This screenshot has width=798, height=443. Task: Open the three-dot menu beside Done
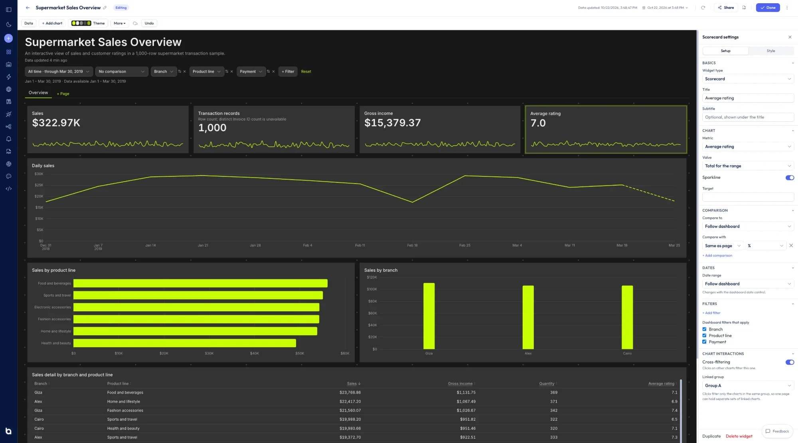coord(787,8)
